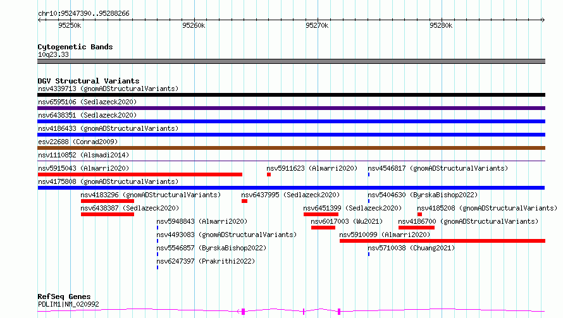The width and height of the screenshot is (563, 318).
Task: Click nsv6595106 (Sedlazeck2020) label
Action: tap(87, 102)
